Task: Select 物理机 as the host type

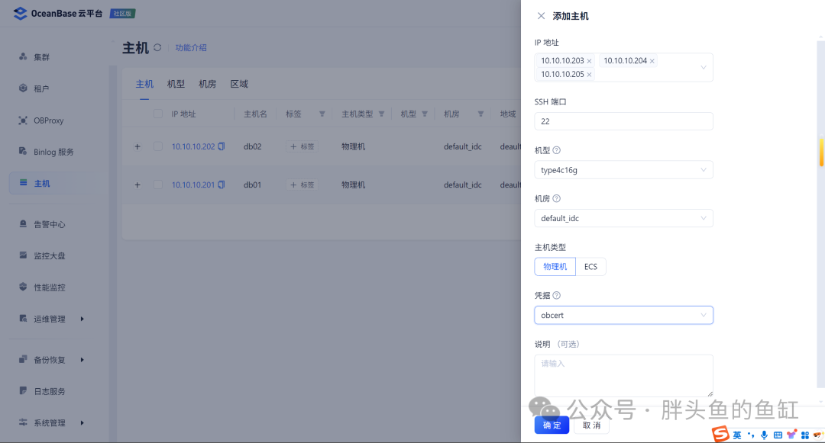Action: [x=555, y=267]
